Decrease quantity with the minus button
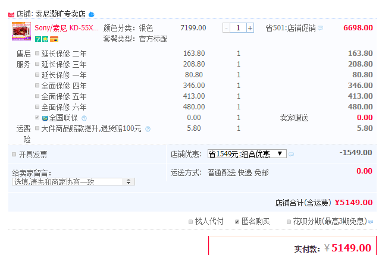 pyautogui.click(x=226, y=28)
